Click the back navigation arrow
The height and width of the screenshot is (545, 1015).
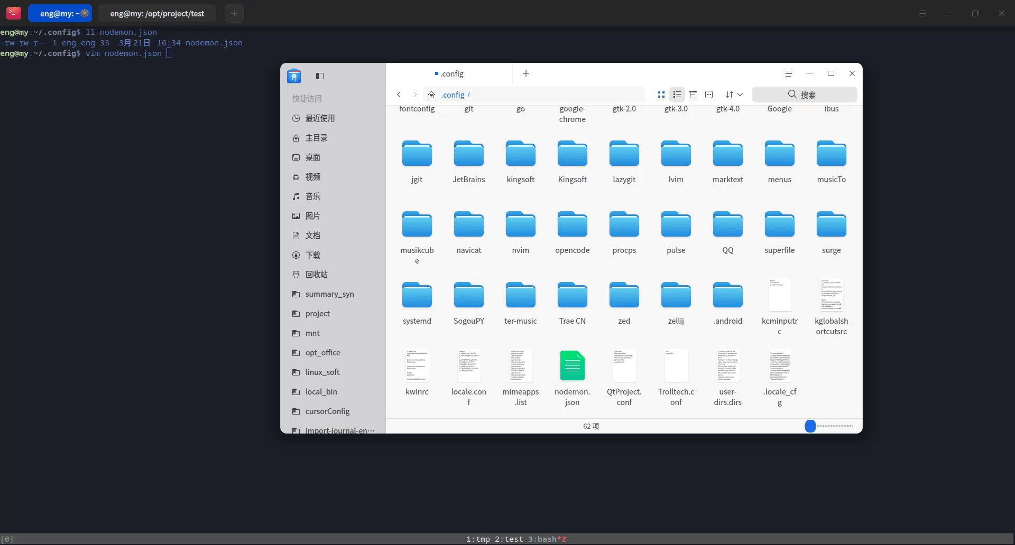point(399,95)
